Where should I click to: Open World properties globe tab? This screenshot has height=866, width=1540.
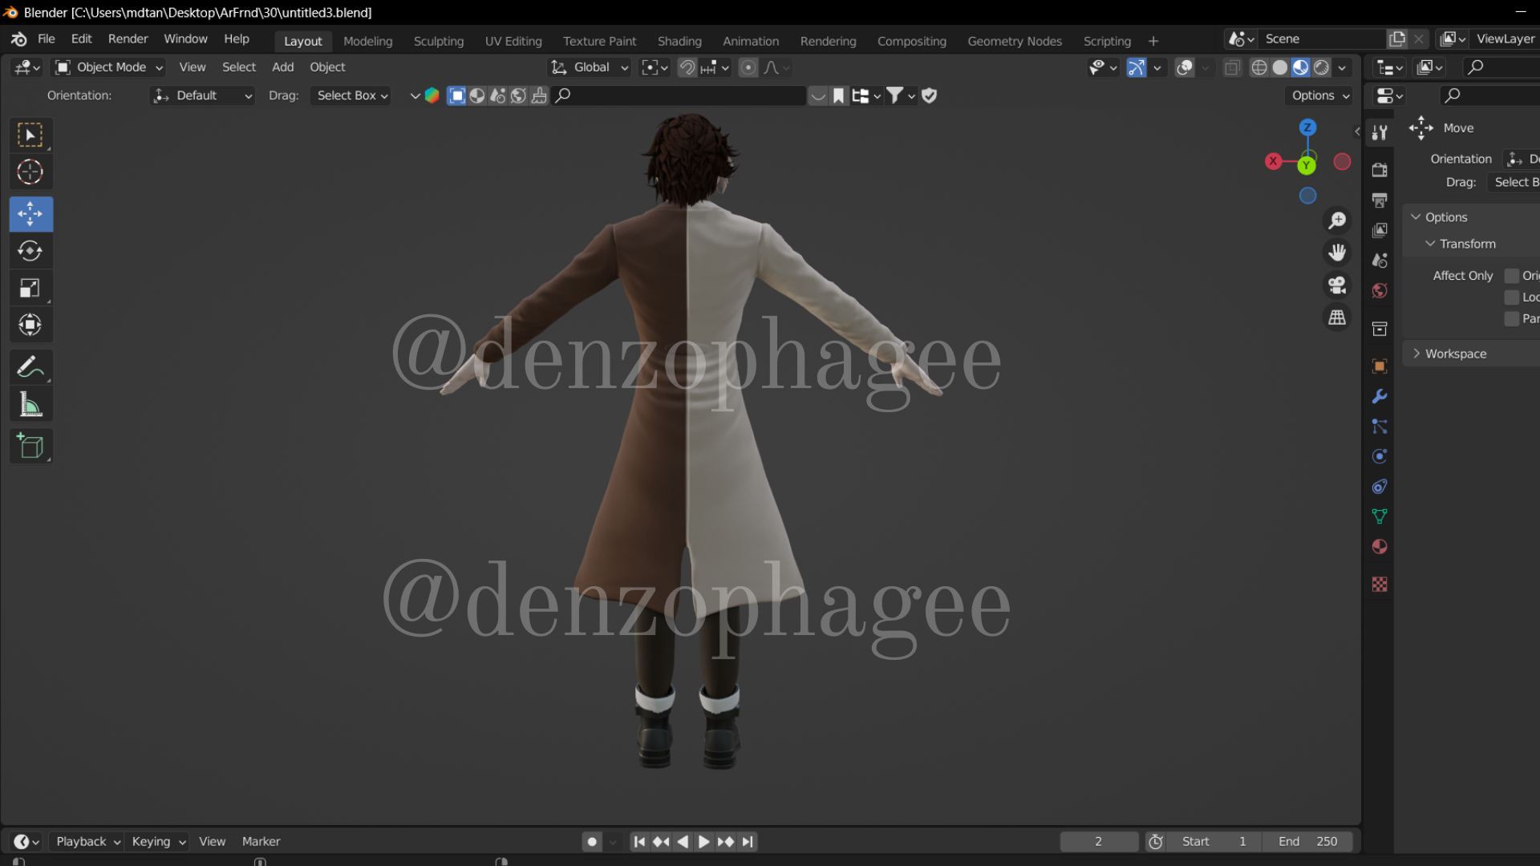coord(1380,290)
